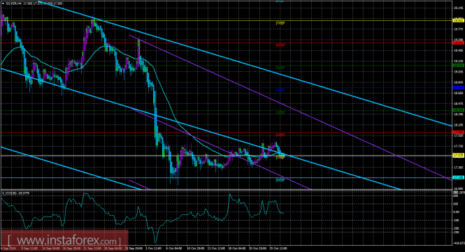Click the lower dark green price tag
The height and width of the screenshot is (252, 465).
coord(458,110)
